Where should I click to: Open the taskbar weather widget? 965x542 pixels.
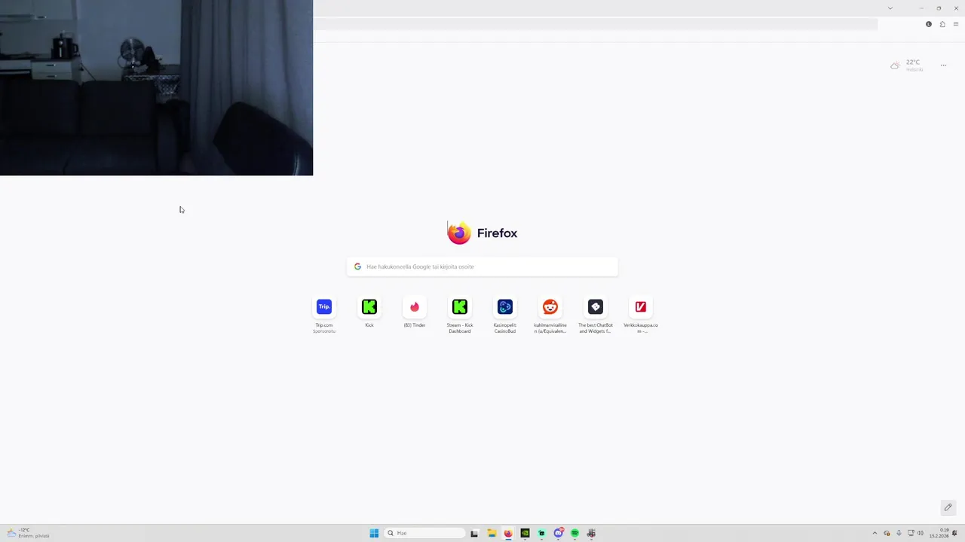click(28, 533)
